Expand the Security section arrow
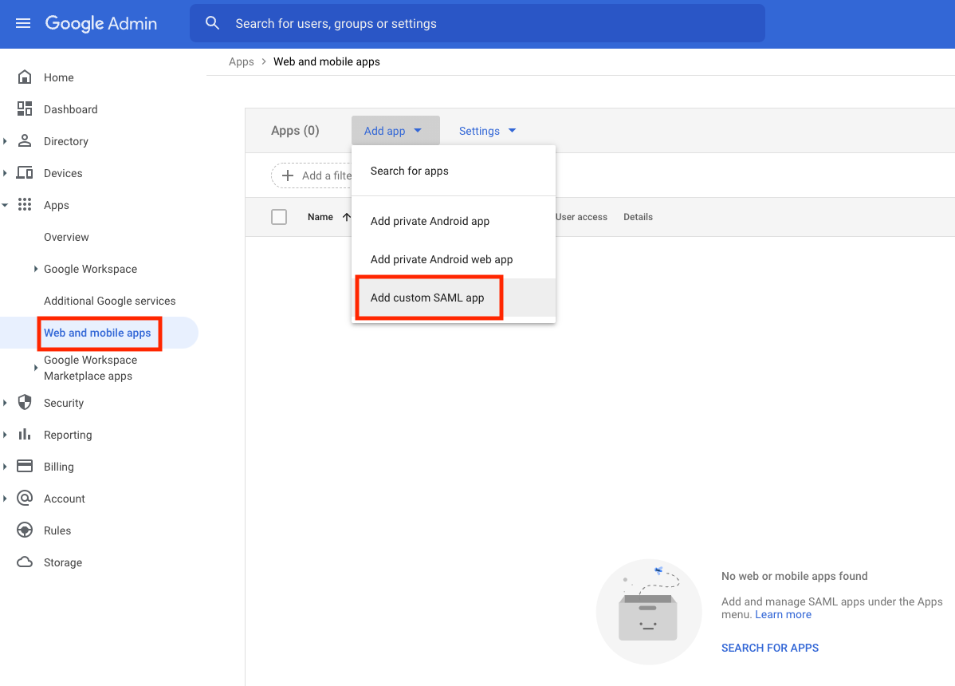 click(5, 403)
